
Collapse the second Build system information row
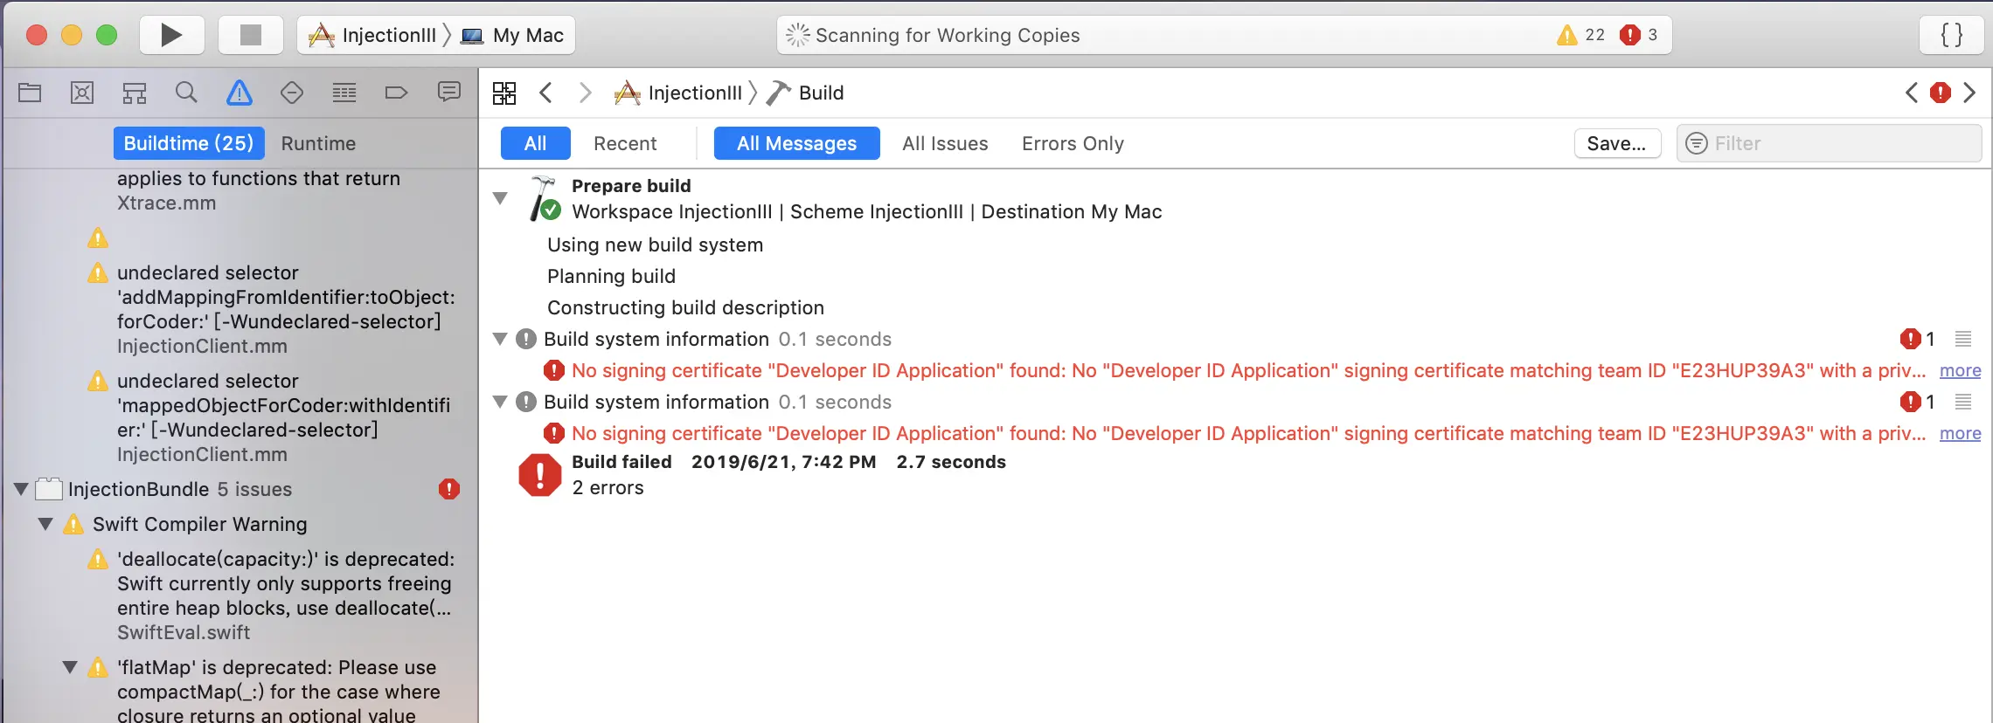500,402
